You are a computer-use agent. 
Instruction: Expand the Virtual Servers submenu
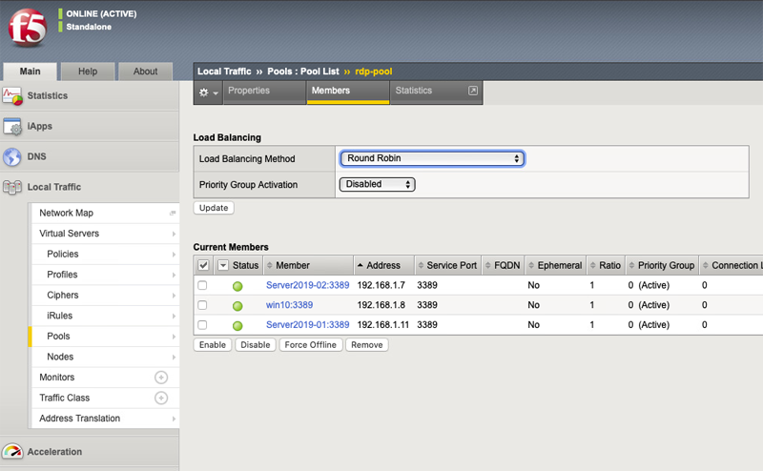click(x=174, y=234)
